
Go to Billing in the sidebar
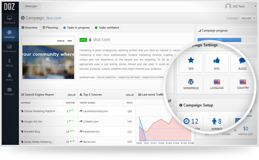tap(9, 63)
